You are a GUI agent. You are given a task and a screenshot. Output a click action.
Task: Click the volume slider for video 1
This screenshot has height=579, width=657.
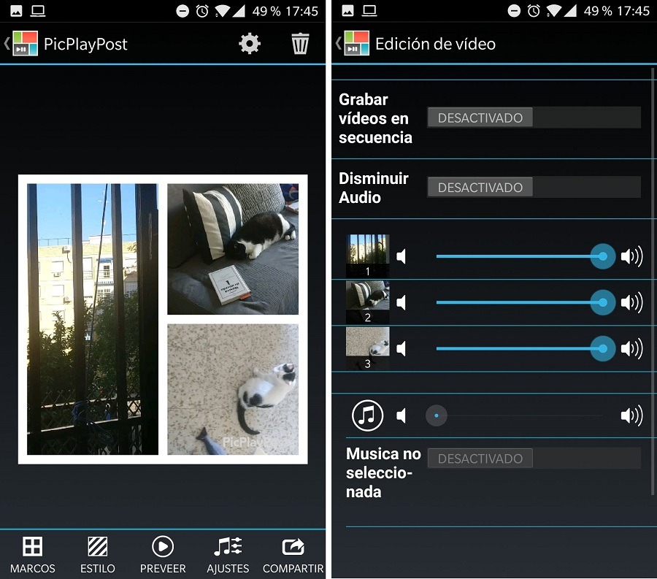tap(520, 256)
